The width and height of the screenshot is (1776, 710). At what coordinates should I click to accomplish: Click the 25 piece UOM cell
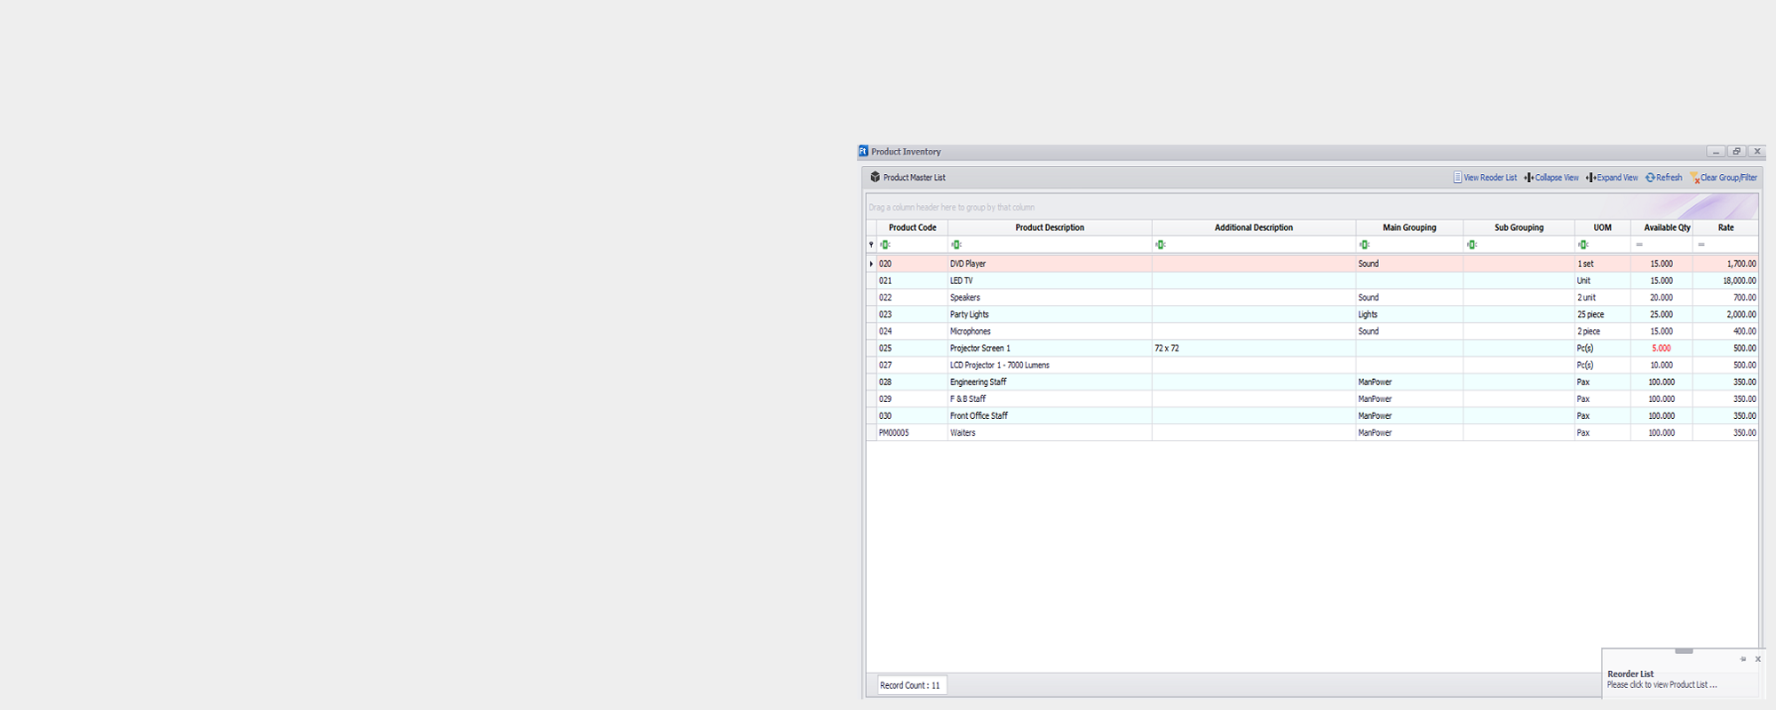1603,314
